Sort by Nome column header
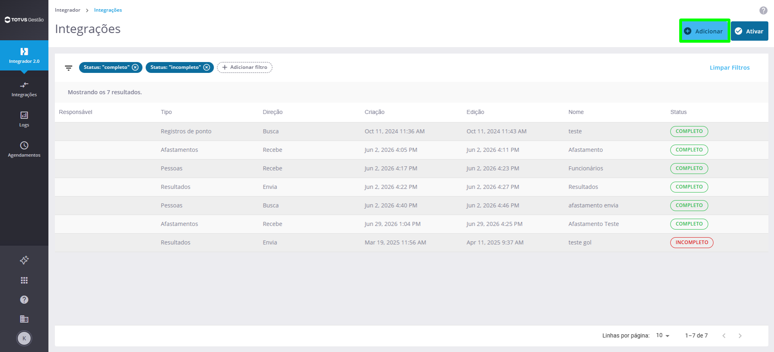The width and height of the screenshot is (774, 352). (576, 112)
